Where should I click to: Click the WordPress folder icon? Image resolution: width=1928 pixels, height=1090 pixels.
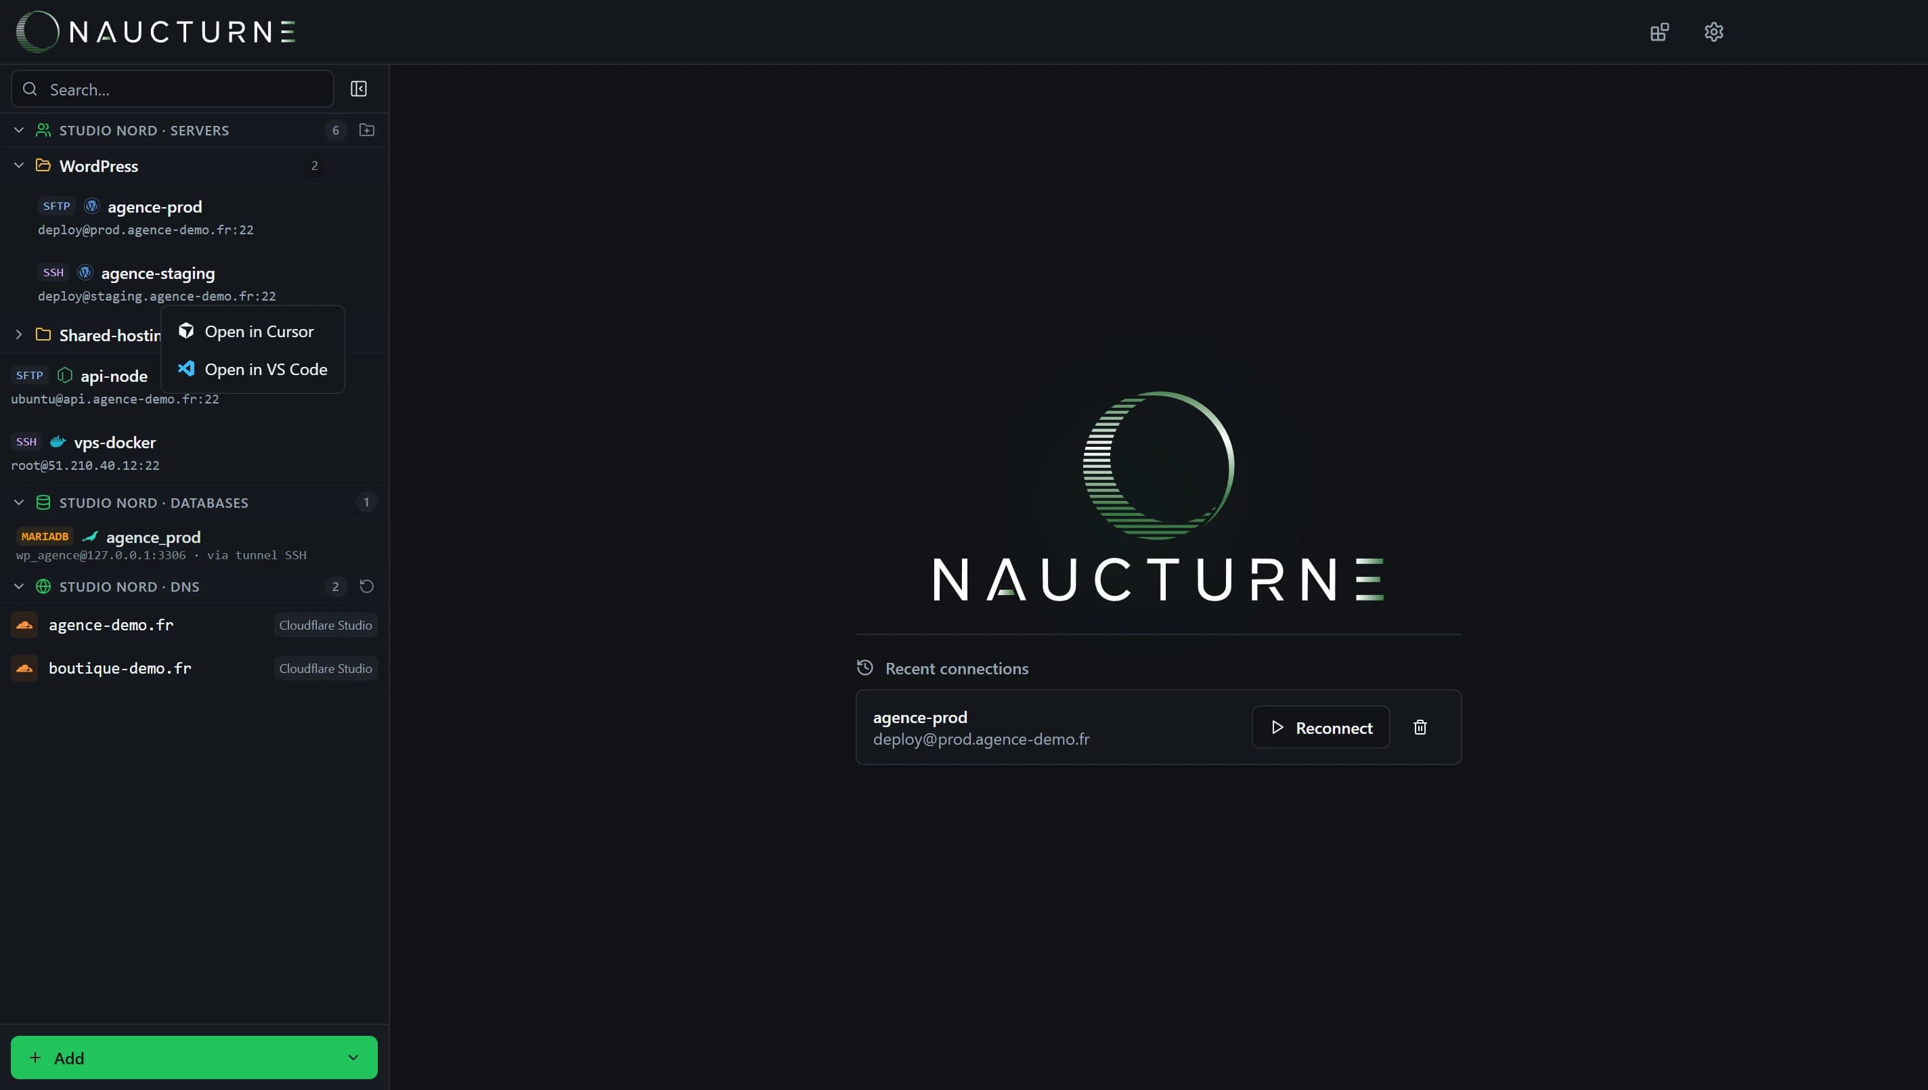pyautogui.click(x=43, y=165)
